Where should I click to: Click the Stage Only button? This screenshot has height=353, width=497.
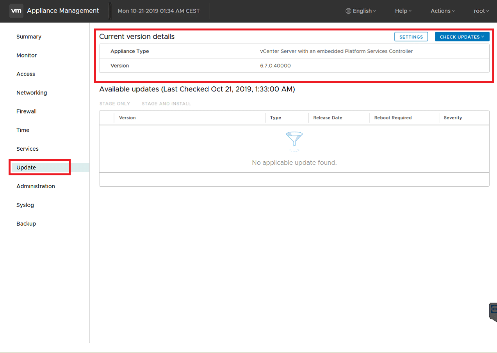tap(115, 104)
